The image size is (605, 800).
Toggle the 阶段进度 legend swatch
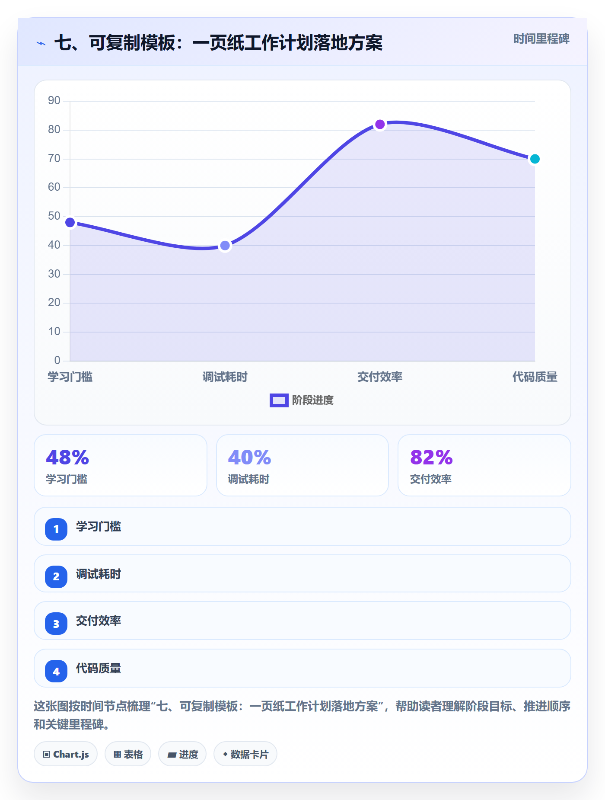(279, 400)
